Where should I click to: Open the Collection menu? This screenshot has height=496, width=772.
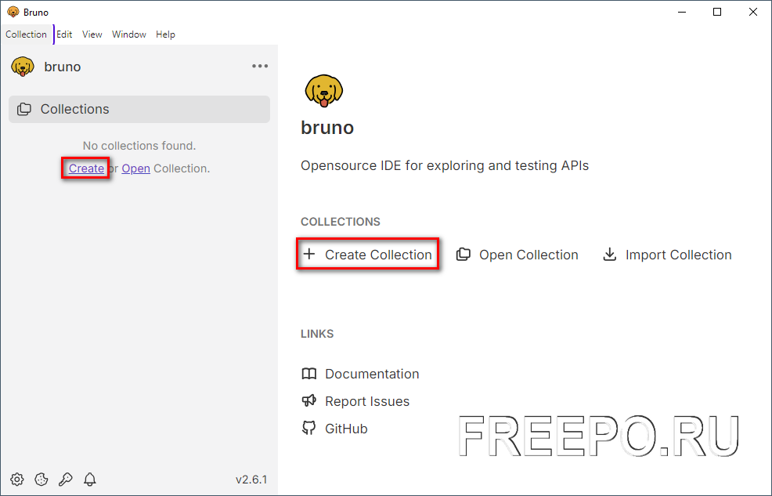tap(26, 34)
